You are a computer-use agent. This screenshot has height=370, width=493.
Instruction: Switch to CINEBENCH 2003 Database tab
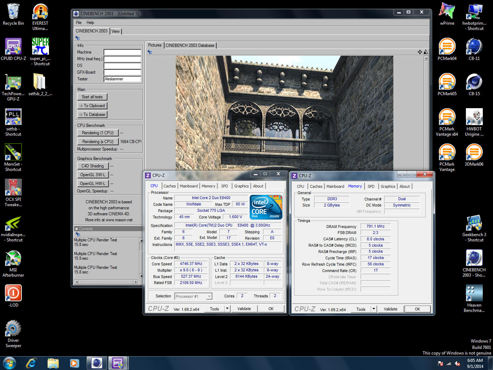190,45
